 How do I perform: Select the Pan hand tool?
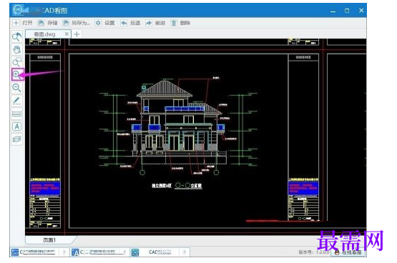click(17, 49)
